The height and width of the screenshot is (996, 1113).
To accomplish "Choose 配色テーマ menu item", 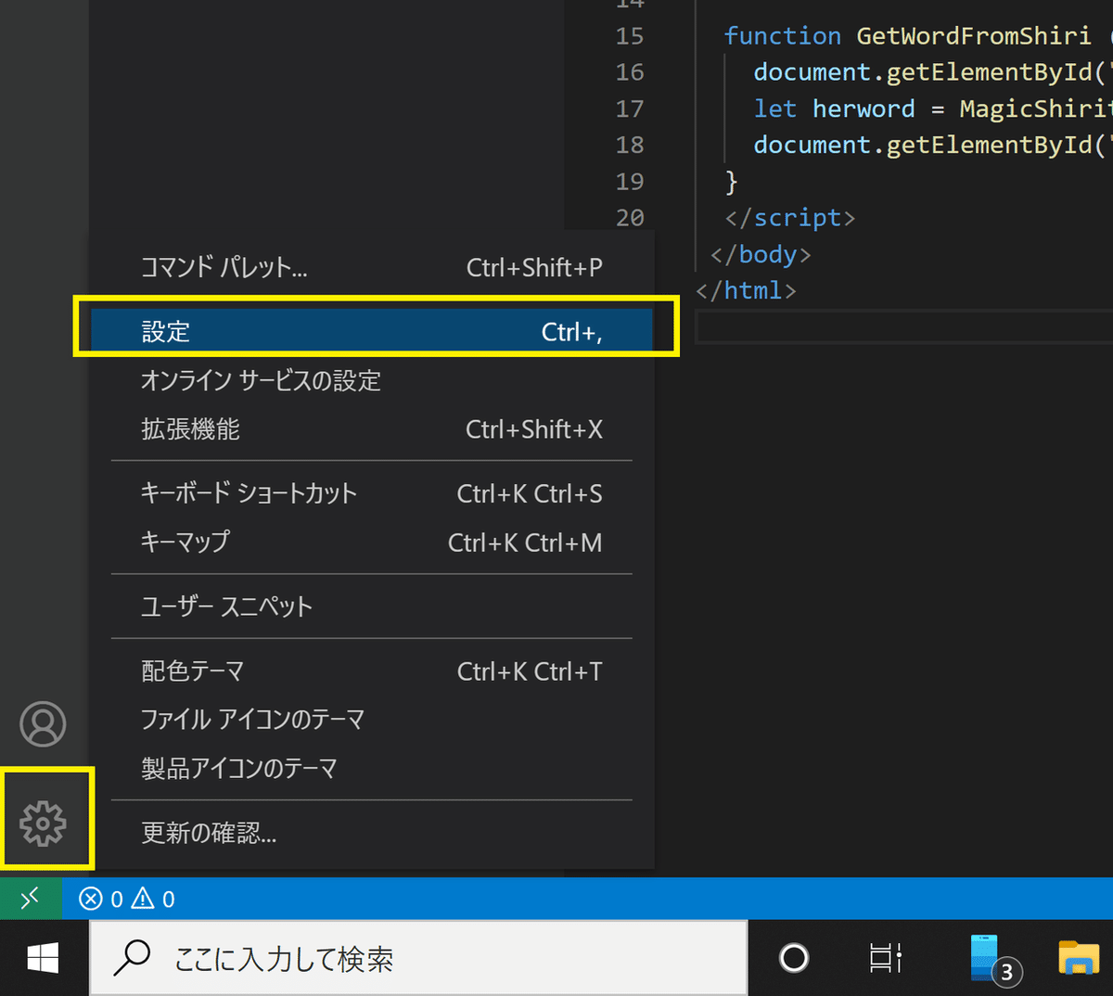I will [371, 671].
